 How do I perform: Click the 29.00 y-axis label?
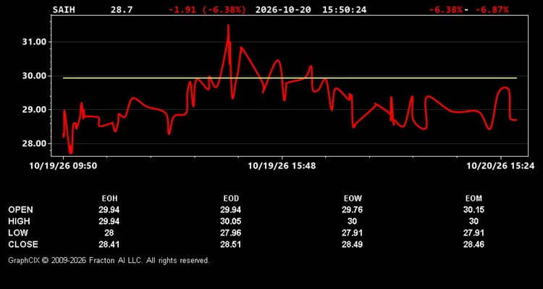coord(34,110)
